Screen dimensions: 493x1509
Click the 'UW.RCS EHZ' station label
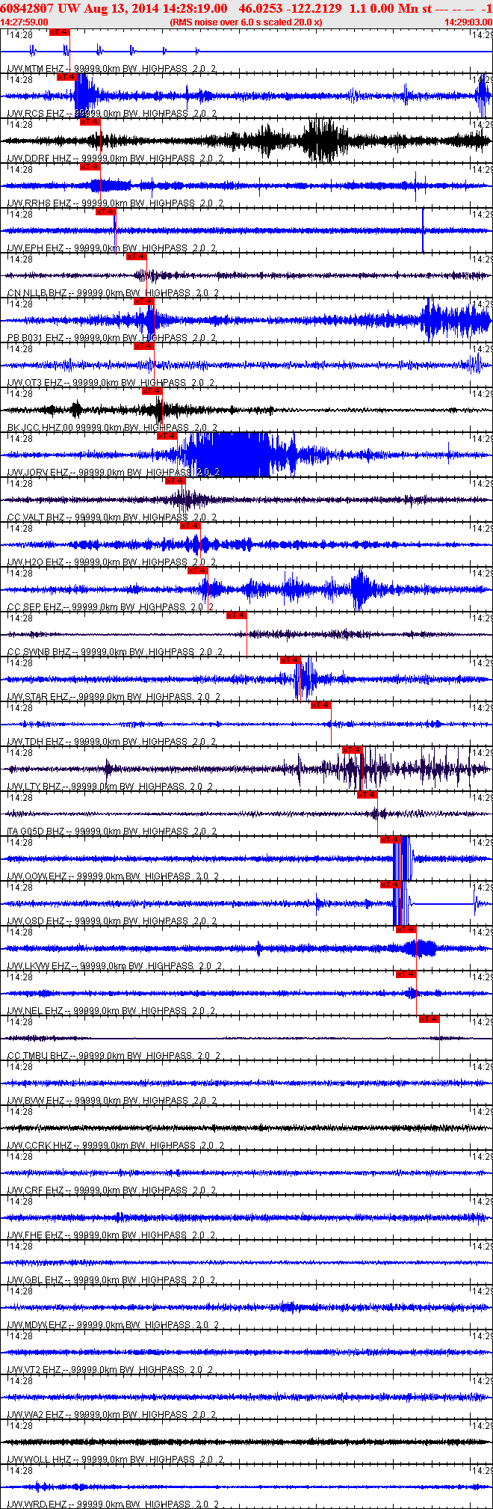(35, 113)
